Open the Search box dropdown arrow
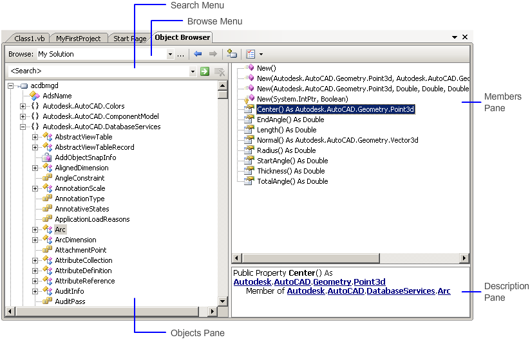The height and width of the screenshot is (340, 530). pos(193,71)
